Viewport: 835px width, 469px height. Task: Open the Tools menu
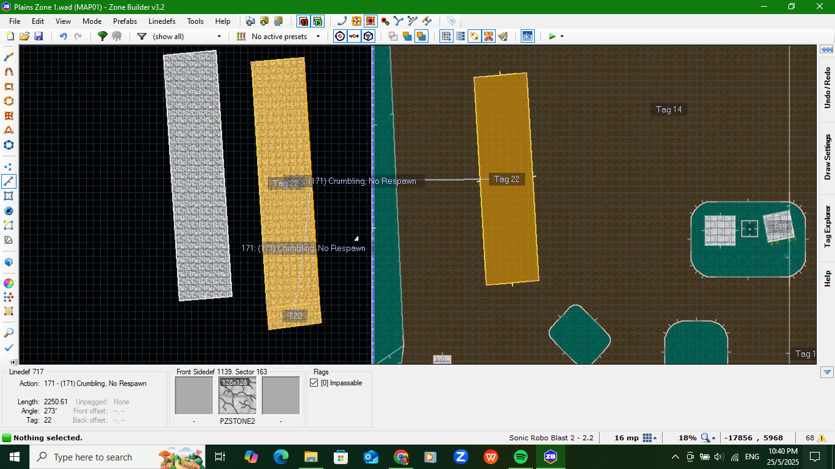[195, 21]
